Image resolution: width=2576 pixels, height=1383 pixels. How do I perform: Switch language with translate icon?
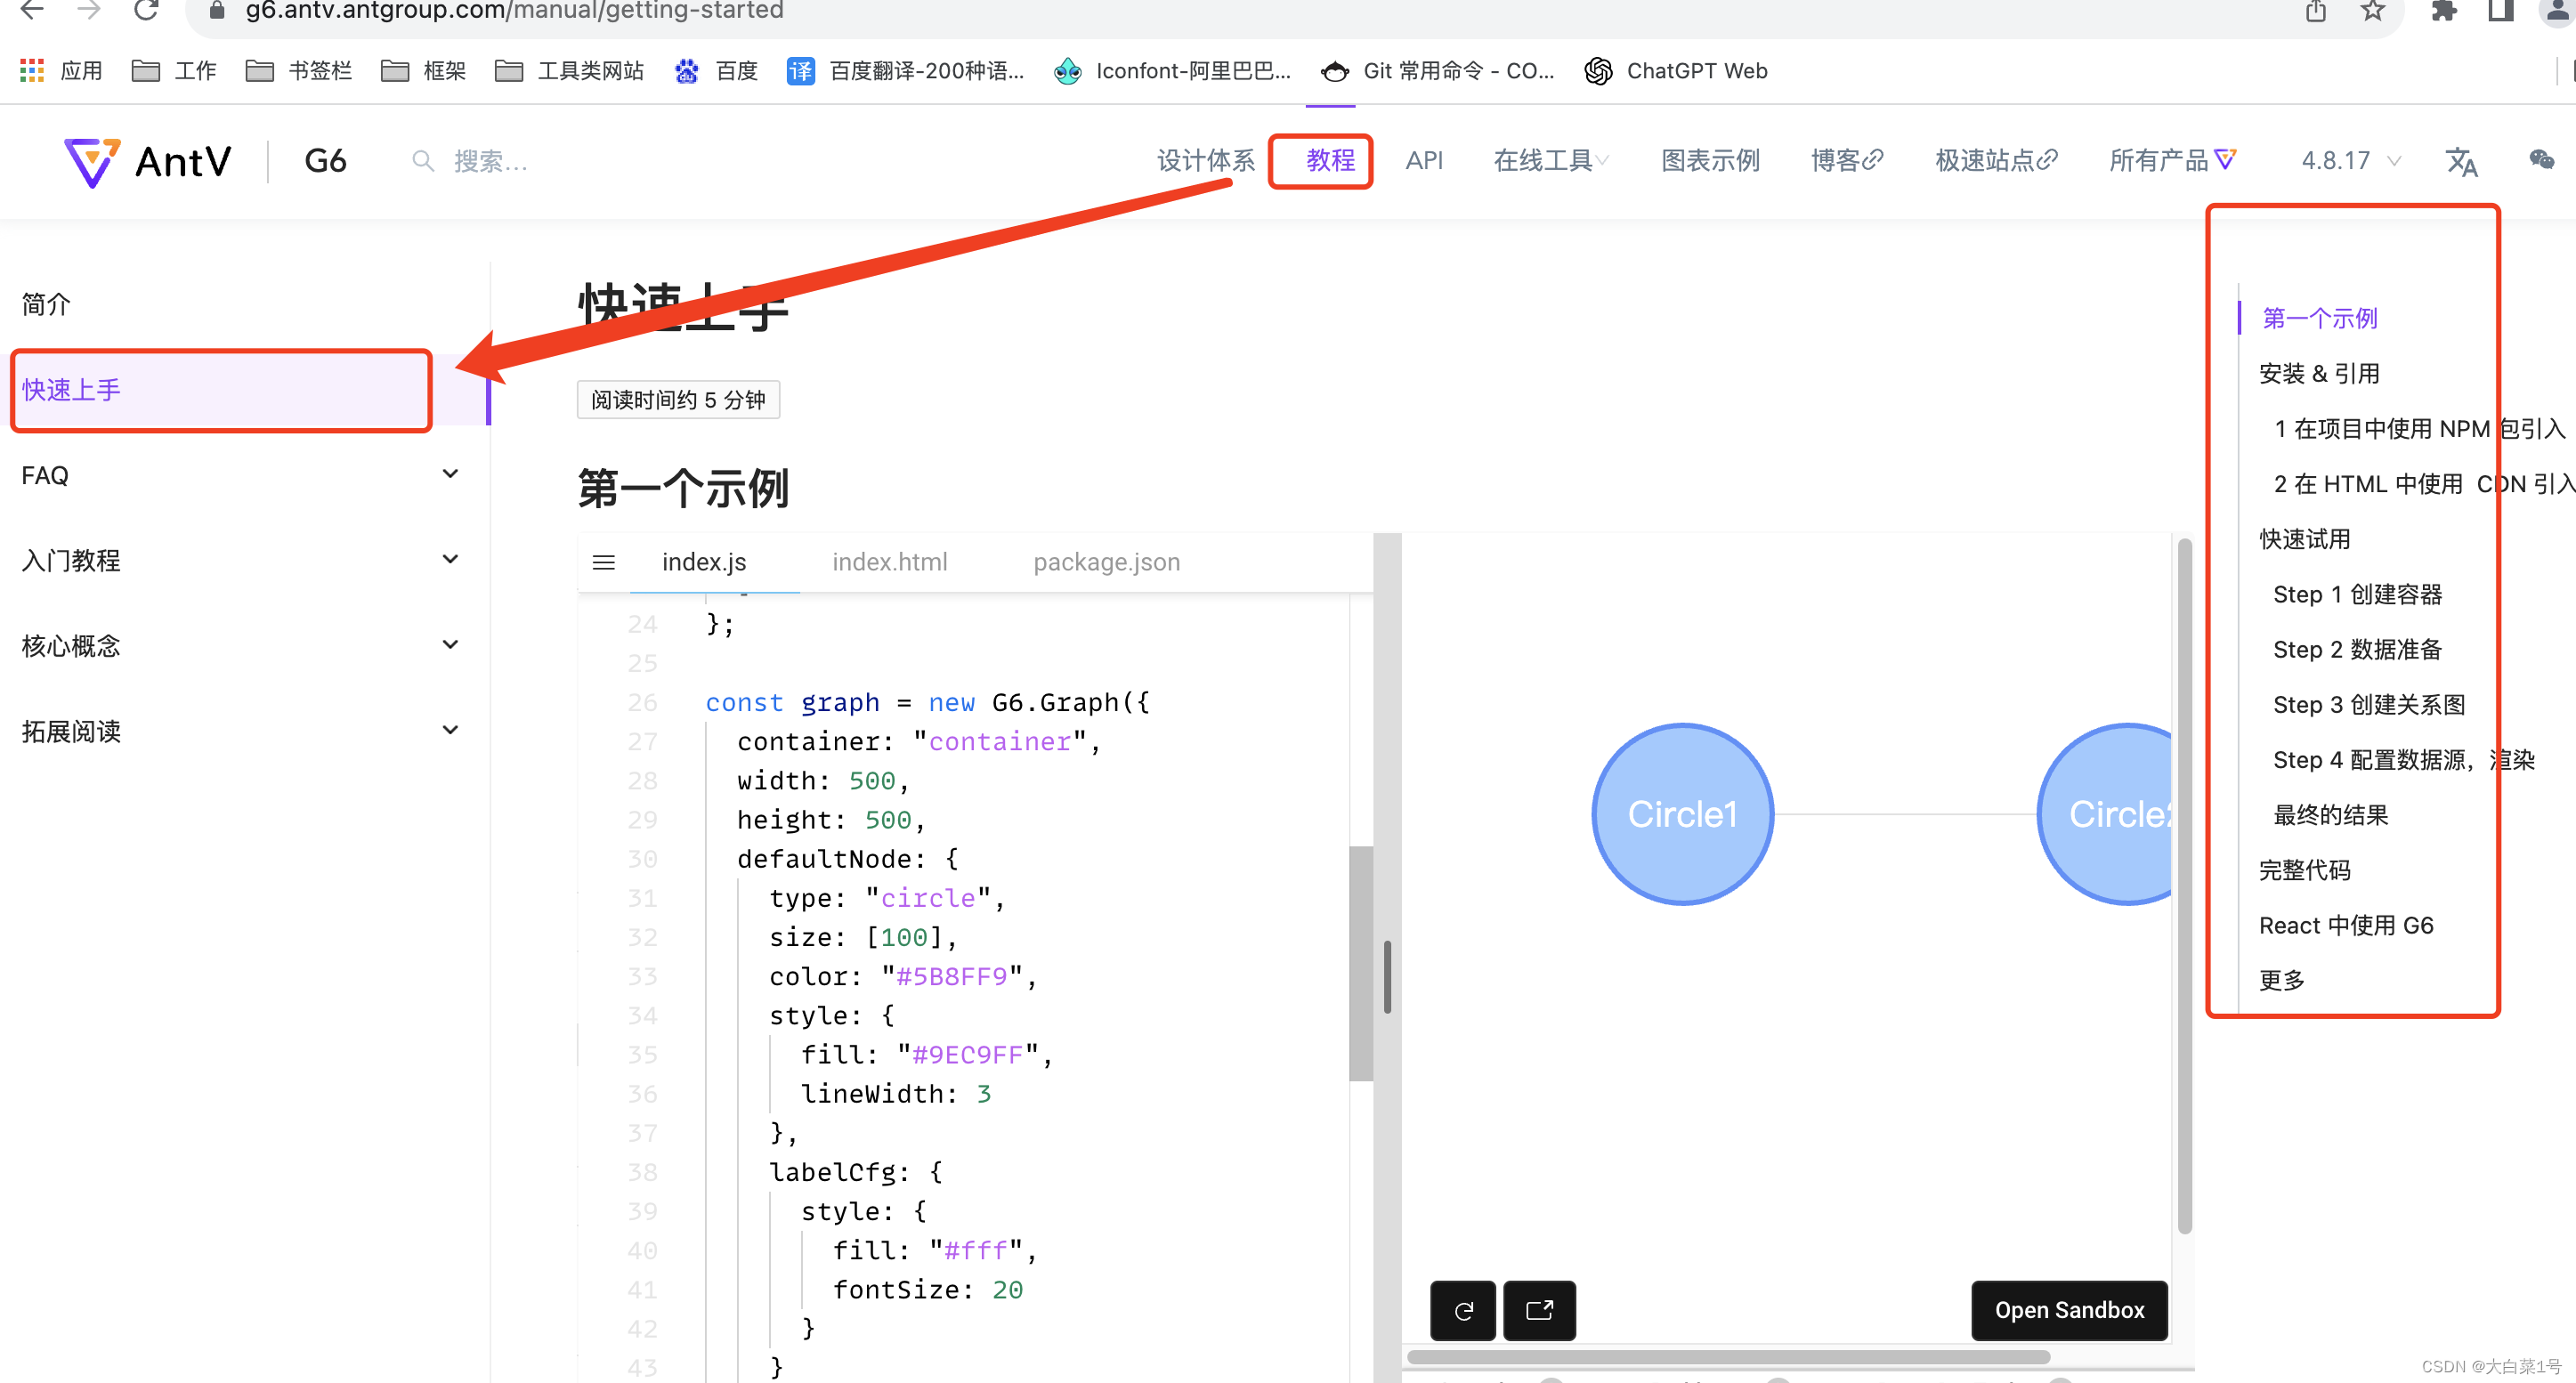[2461, 161]
